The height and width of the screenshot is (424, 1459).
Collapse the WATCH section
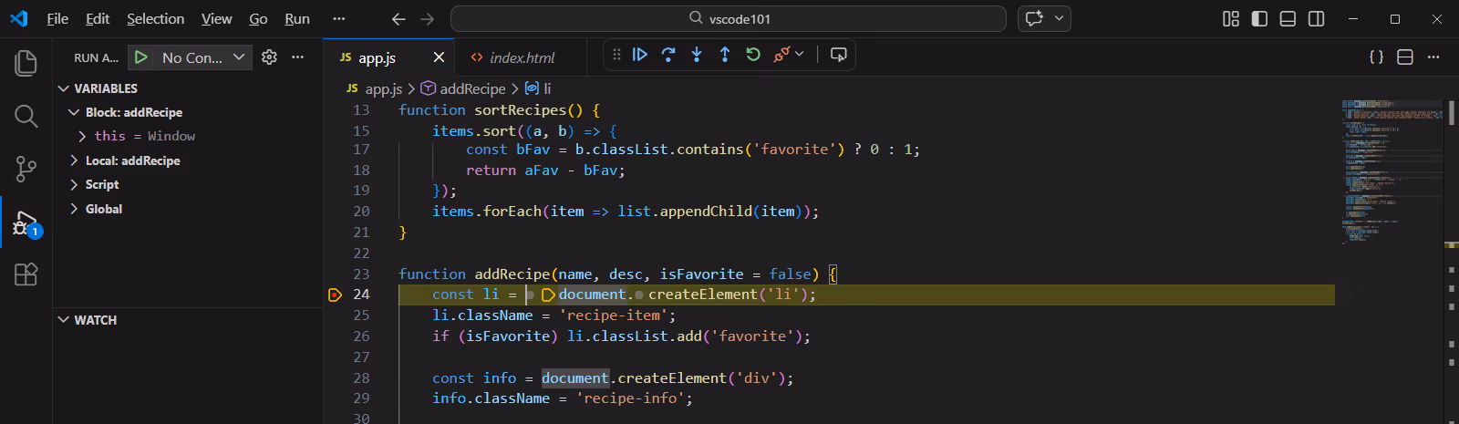[63, 320]
